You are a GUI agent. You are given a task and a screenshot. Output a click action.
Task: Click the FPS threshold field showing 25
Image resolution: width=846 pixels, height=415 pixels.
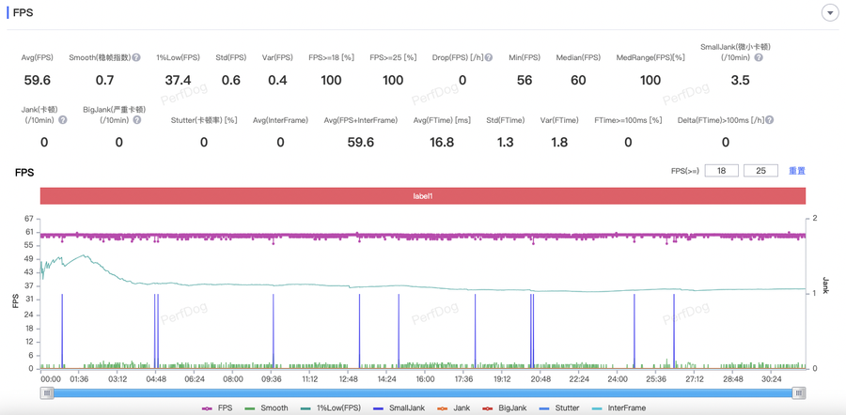[x=760, y=171]
